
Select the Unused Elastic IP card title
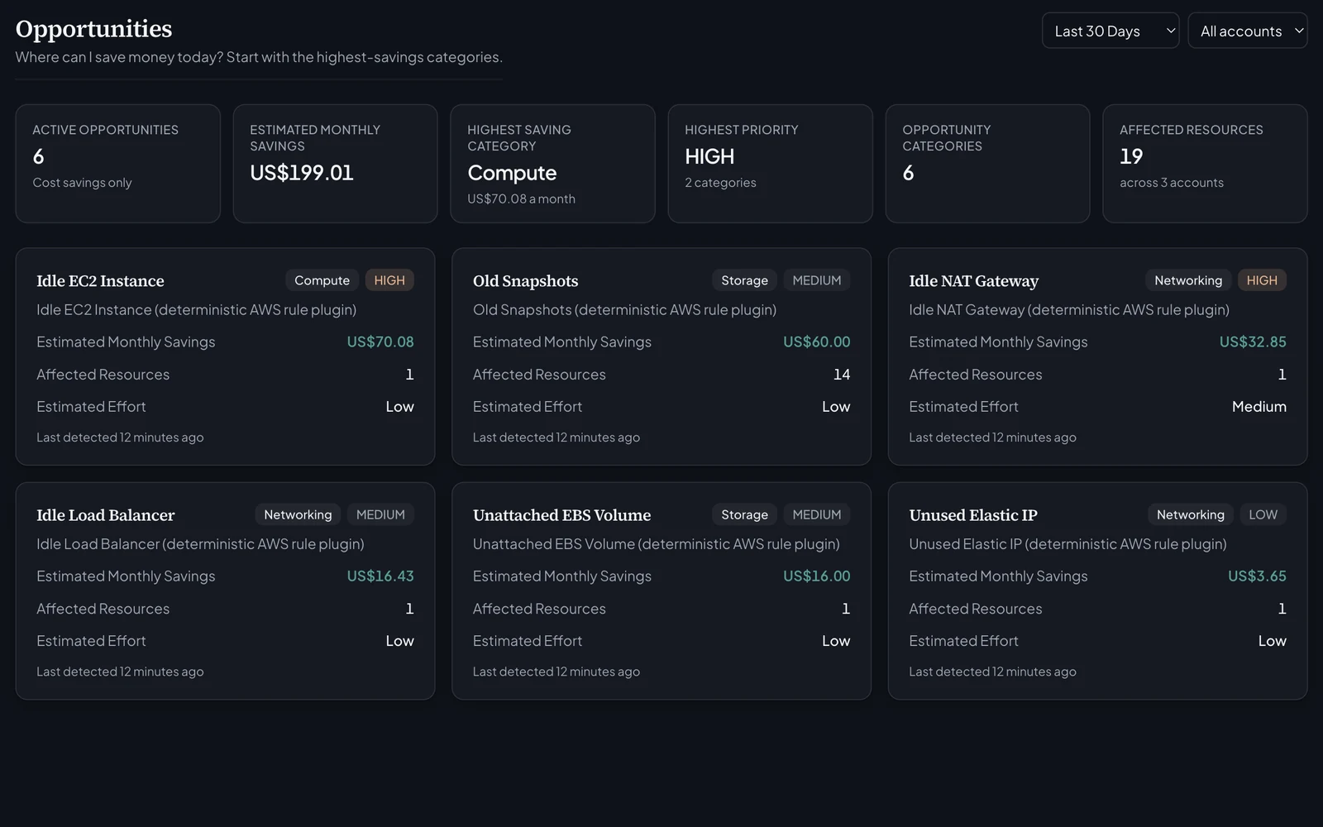(x=972, y=515)
